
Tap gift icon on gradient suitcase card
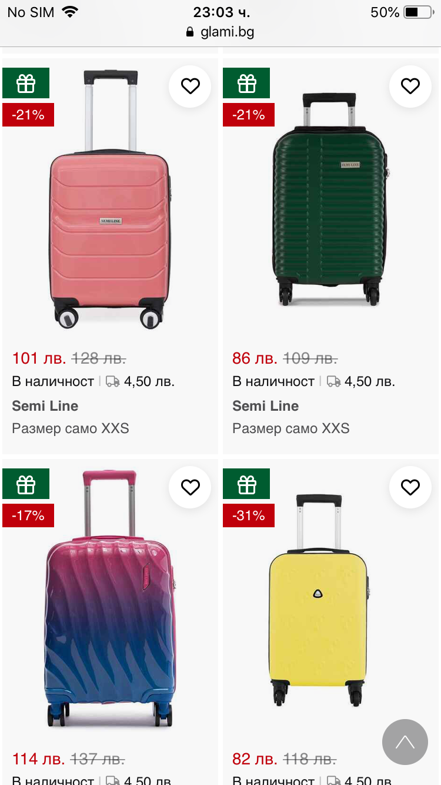26,484
